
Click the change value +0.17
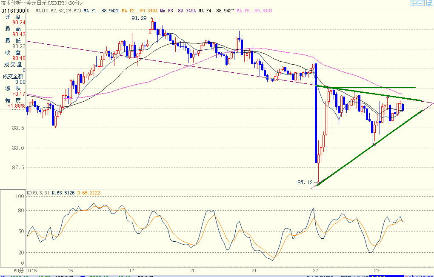(x=19, y=94)
